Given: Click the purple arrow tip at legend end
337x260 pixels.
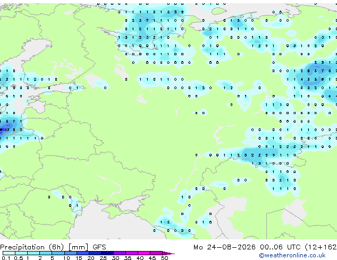Looking at the screenshot, I should [x=168, y=253].
